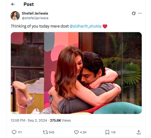The height and width of the screenshot is (138, 151).
Task: Go back using the left arrow
Action: click(13, 4)
